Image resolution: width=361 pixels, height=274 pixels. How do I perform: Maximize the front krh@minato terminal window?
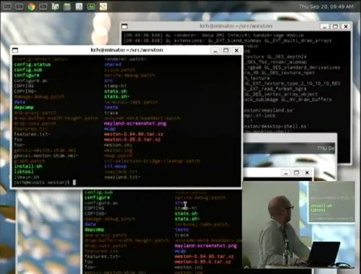tap(226, 50)
